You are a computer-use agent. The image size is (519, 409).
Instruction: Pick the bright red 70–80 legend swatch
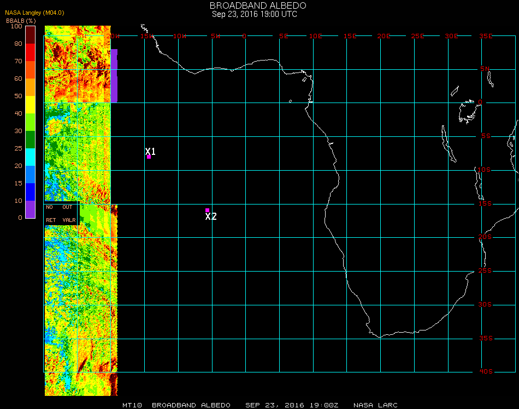[x=31, y=52]
